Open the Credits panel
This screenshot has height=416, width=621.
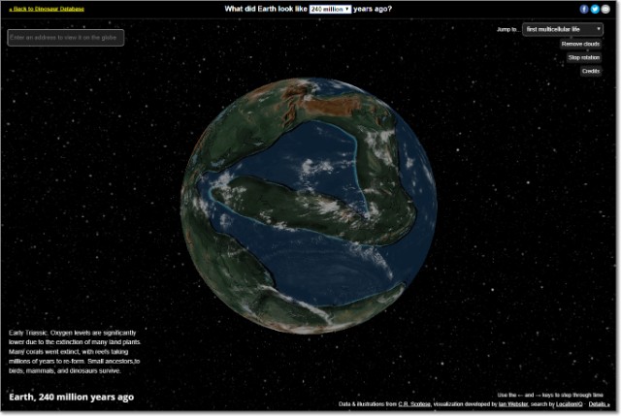pyautogui.click(x=590, y=71)
